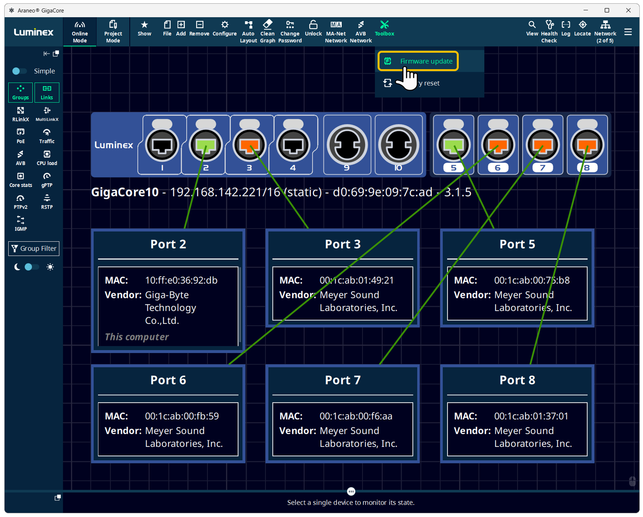The width and height of the screenshot is (643, 517).
Task: Open the View magnifier menu
Action: pos(532,28)
